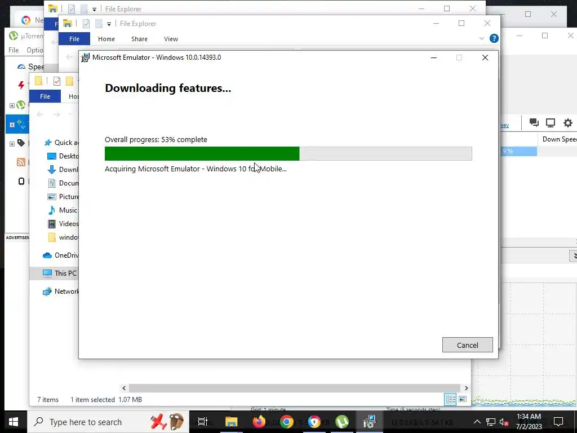Click the muted volume tray icon
This screenshot has width=577, height=433.
[504, 422]
